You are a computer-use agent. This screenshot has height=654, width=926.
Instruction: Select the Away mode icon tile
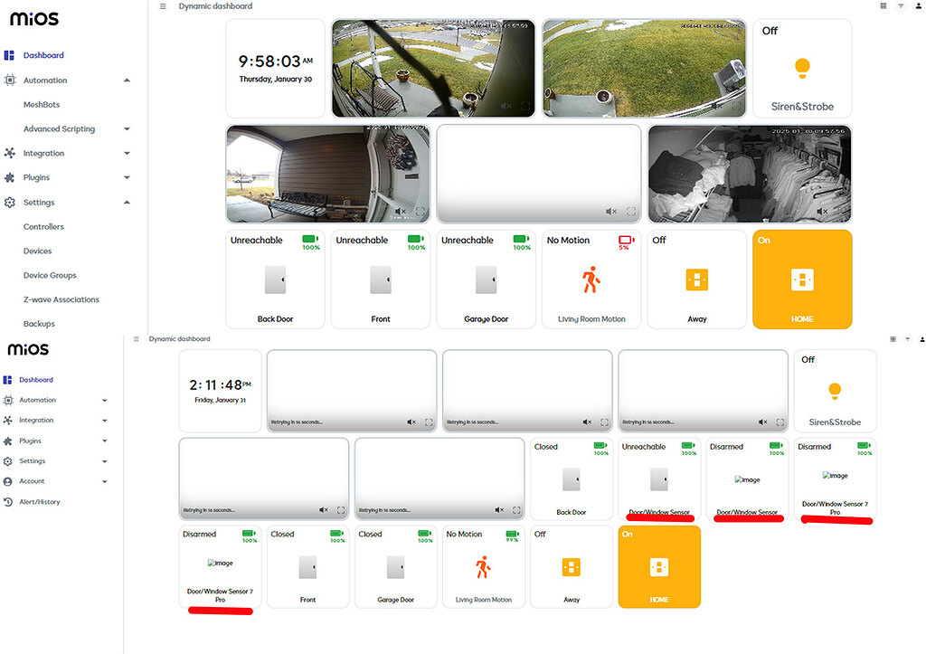point(696,280)
